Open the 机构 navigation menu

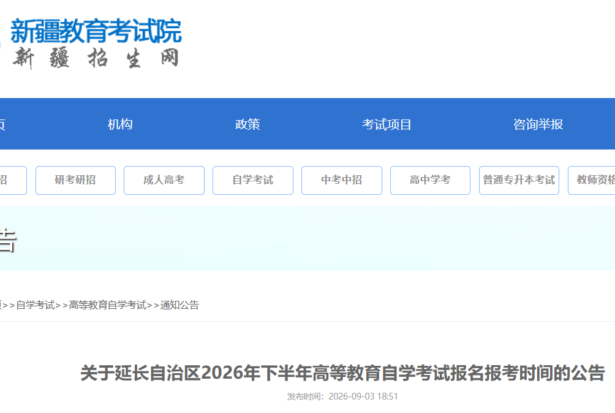[120, 124]
